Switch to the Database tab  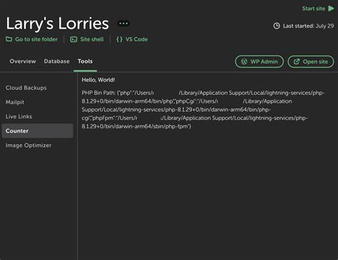point(57,61)
